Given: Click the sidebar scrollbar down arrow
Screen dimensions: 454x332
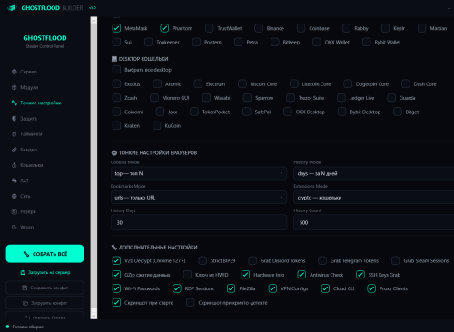Looking at the screenshot, I should point(94,316).
